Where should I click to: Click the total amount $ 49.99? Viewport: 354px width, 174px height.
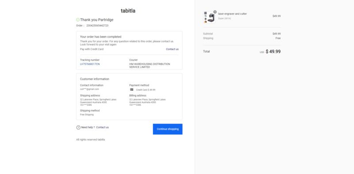point(273,51)
